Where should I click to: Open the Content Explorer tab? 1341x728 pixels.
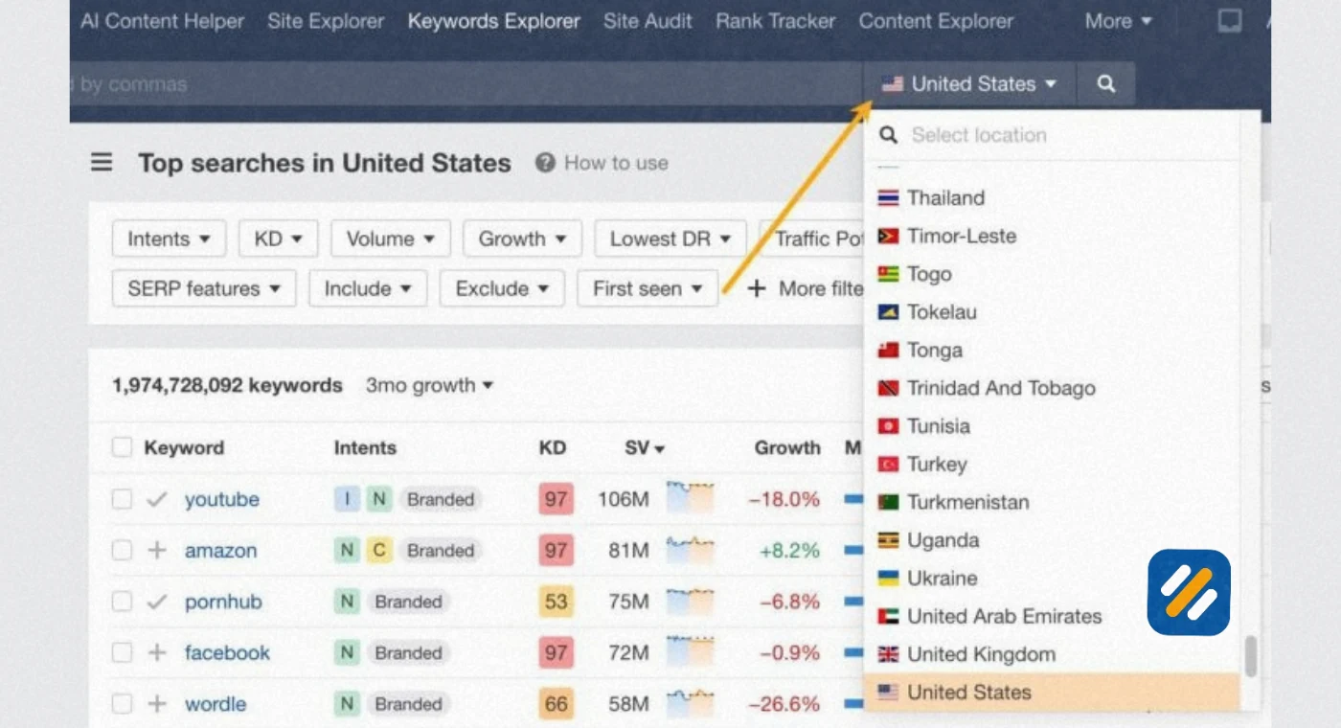pyautogui.click(x=936, y=21)
